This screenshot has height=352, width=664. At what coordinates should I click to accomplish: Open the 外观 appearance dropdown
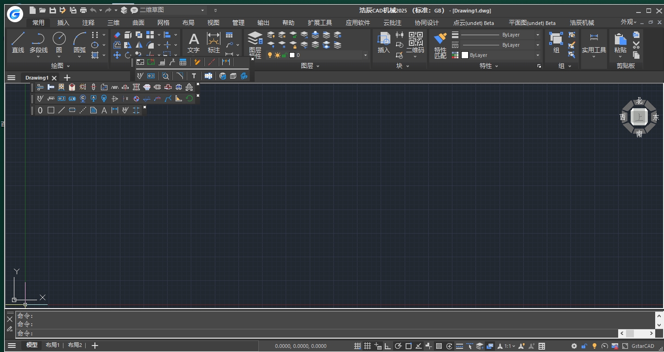(628, 22)
